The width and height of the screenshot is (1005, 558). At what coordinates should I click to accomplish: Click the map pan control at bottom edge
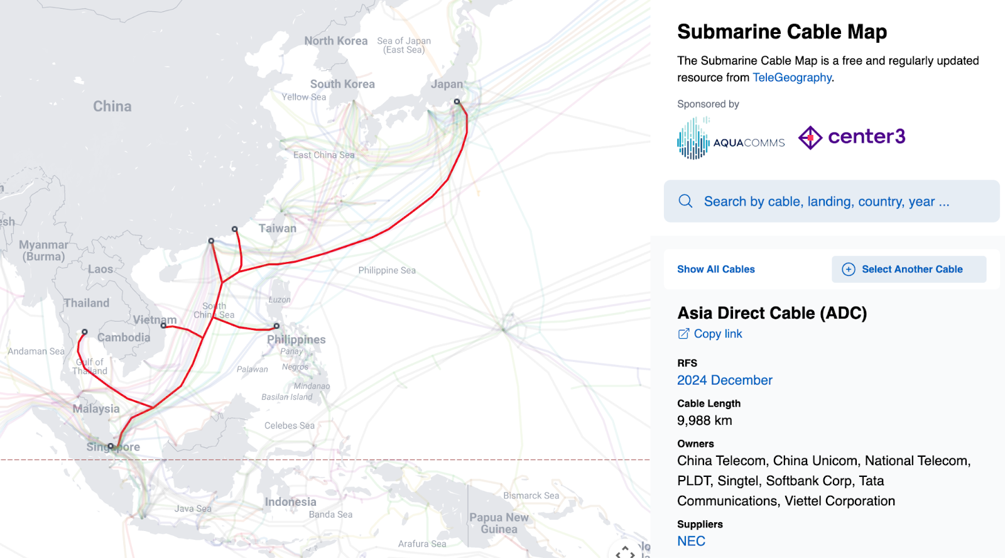[x=624, y=552]
